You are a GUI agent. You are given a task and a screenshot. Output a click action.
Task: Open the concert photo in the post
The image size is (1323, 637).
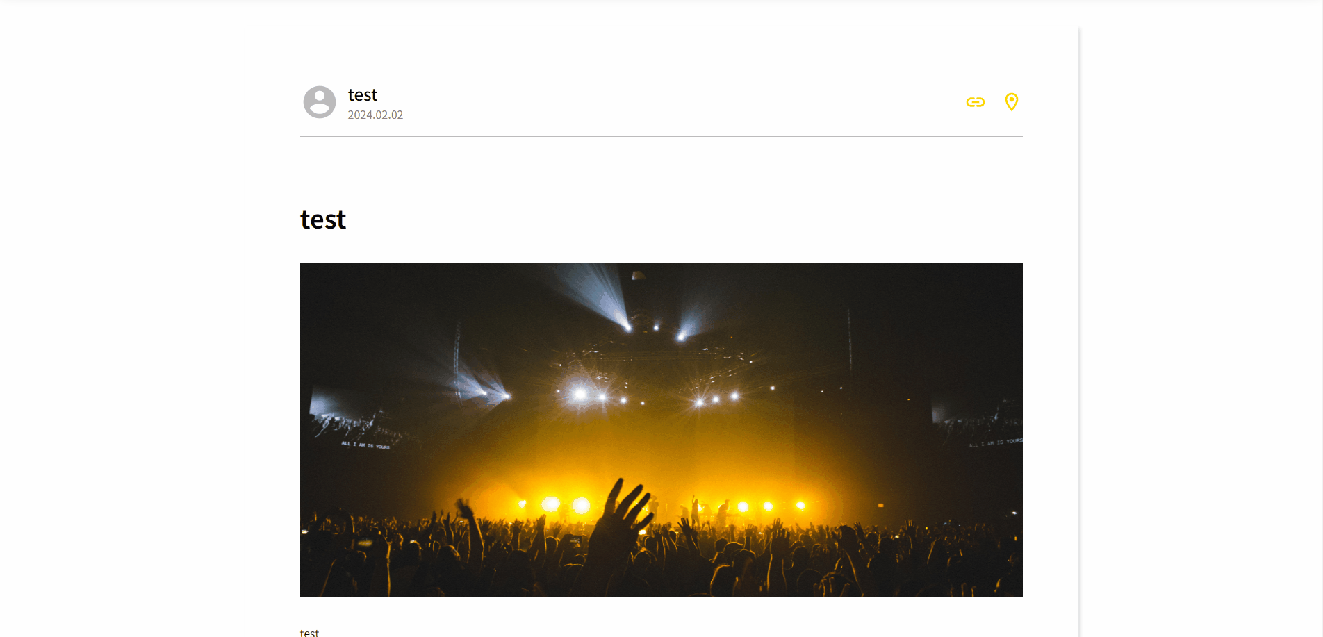click(x=661, y=429)
